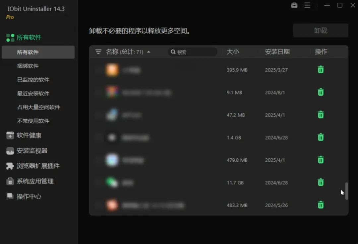Image resolution: width=358 pixels, height=244 pixels.
Task: Click the 47.2 MB size value
Action: tap(236, 115)
